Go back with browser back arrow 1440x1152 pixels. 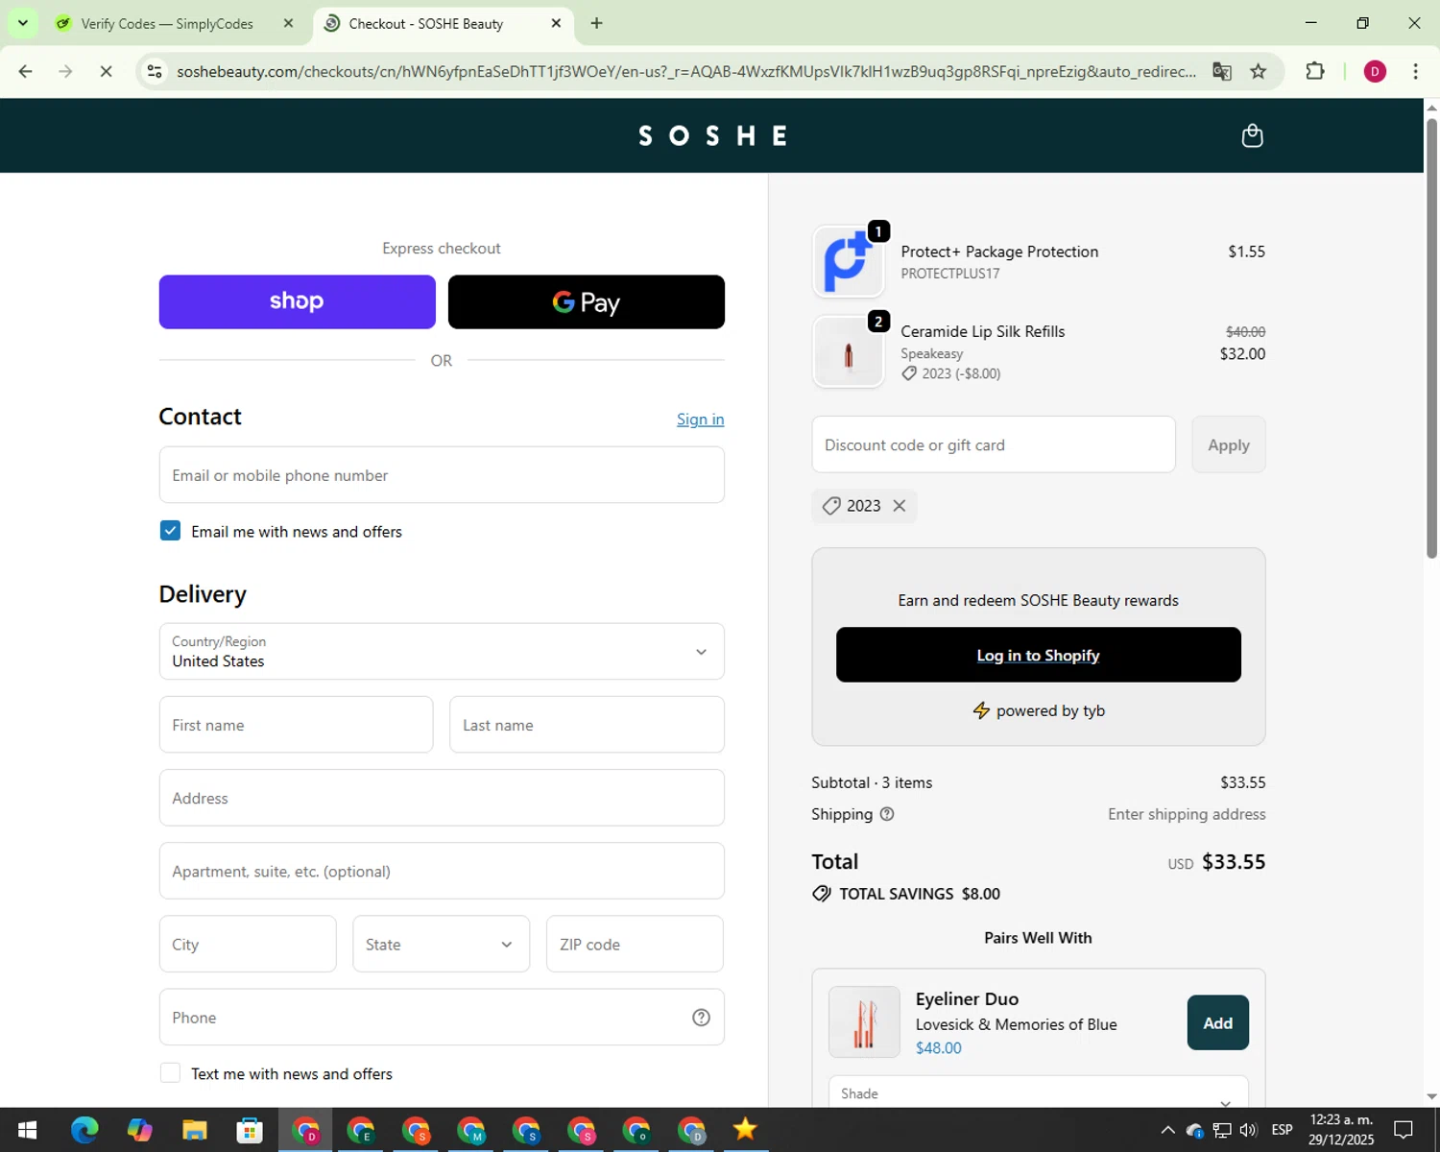coord(26,71)
